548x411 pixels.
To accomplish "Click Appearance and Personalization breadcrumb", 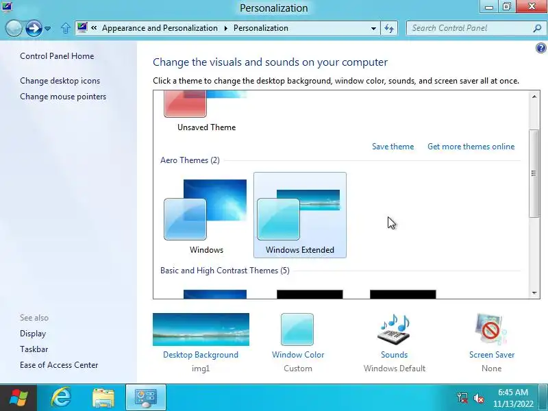I will point(160,28).
